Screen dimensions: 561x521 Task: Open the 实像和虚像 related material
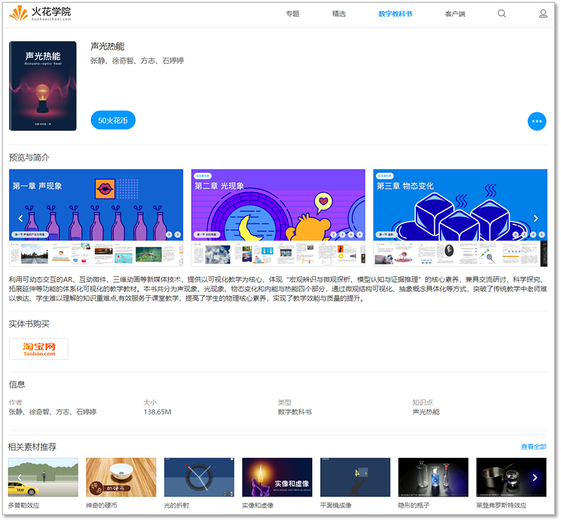coord(277,478)
